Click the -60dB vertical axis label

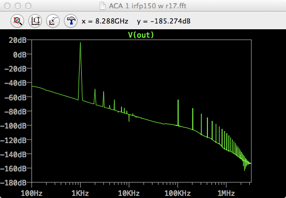[16, 97]
